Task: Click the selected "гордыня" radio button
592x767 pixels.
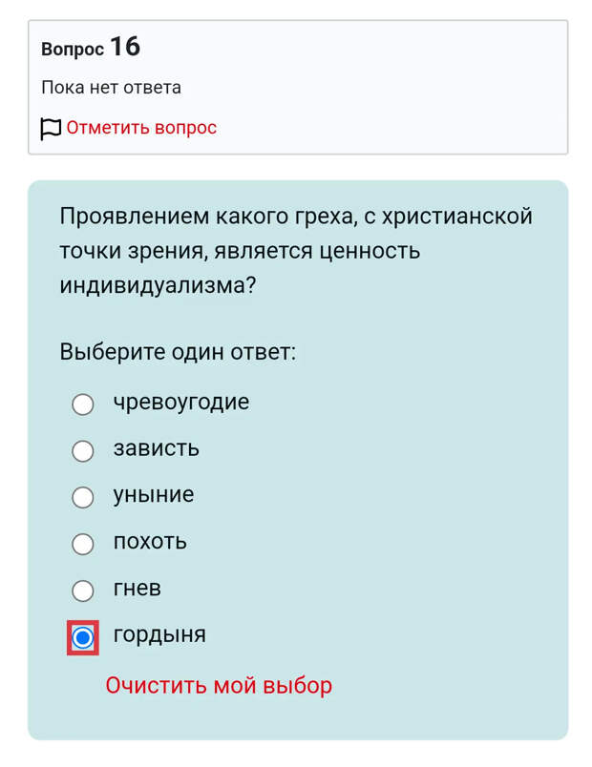Action: pos(83,636)
